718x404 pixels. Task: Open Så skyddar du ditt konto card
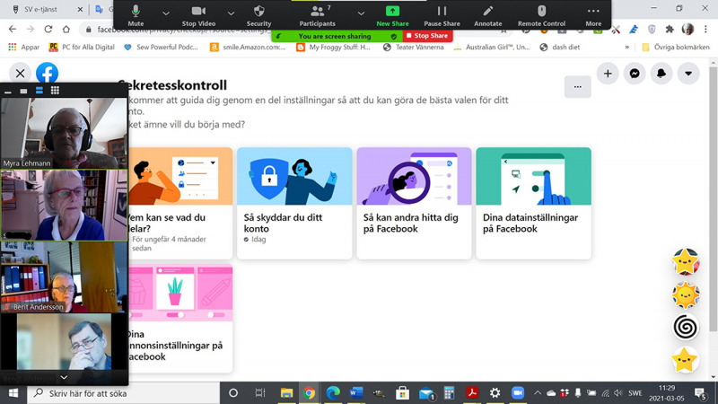click(294, 203)
